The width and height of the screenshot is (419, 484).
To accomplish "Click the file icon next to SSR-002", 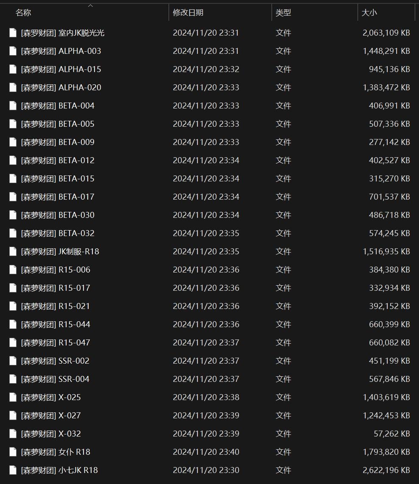I will (13, 361).
